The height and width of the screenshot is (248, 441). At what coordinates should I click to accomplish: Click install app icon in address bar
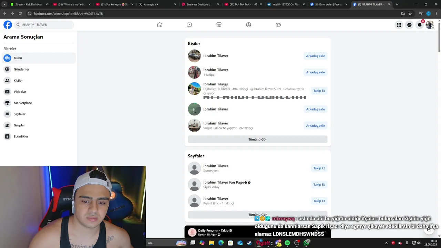pos(403,13)
